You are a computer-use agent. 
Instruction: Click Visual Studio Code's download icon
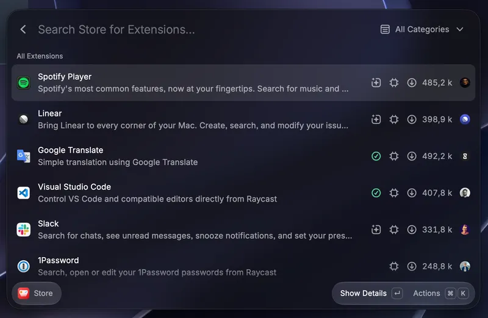coord(412,193)
